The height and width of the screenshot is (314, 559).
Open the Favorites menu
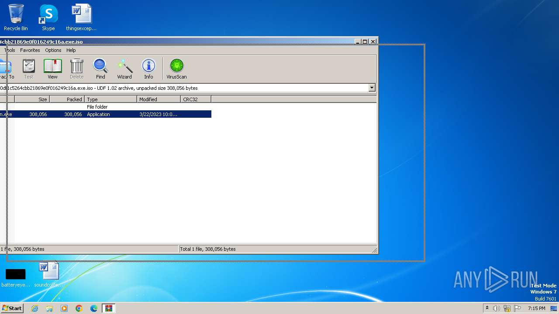pos(30,50)
